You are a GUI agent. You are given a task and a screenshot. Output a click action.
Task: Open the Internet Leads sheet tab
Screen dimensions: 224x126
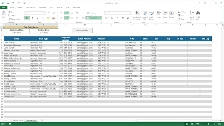[x=18, y=120]
